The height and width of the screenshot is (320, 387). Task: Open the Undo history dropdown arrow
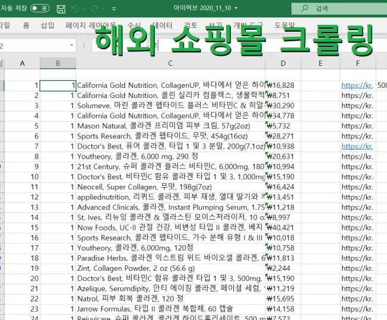[x=84, y=9]
